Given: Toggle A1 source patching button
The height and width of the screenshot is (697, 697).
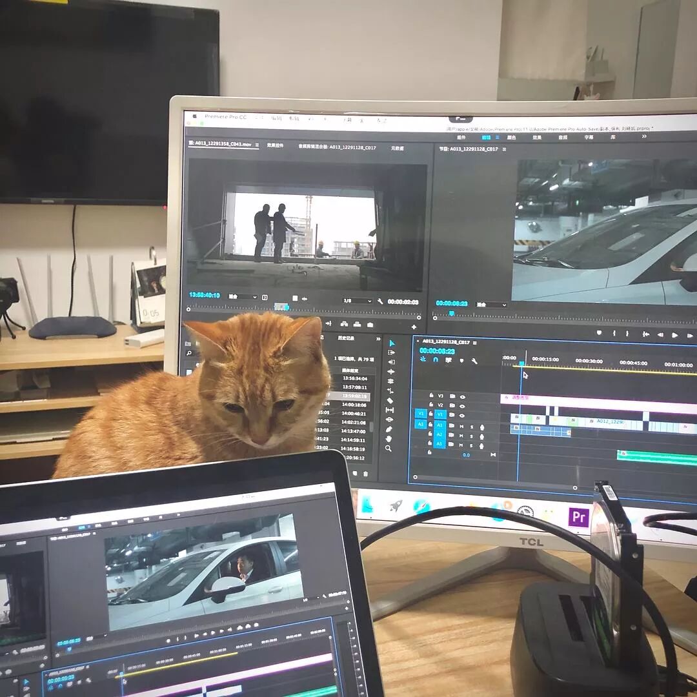Looking at the screenshot, I should pyautogui.click(x=420, y=424).
